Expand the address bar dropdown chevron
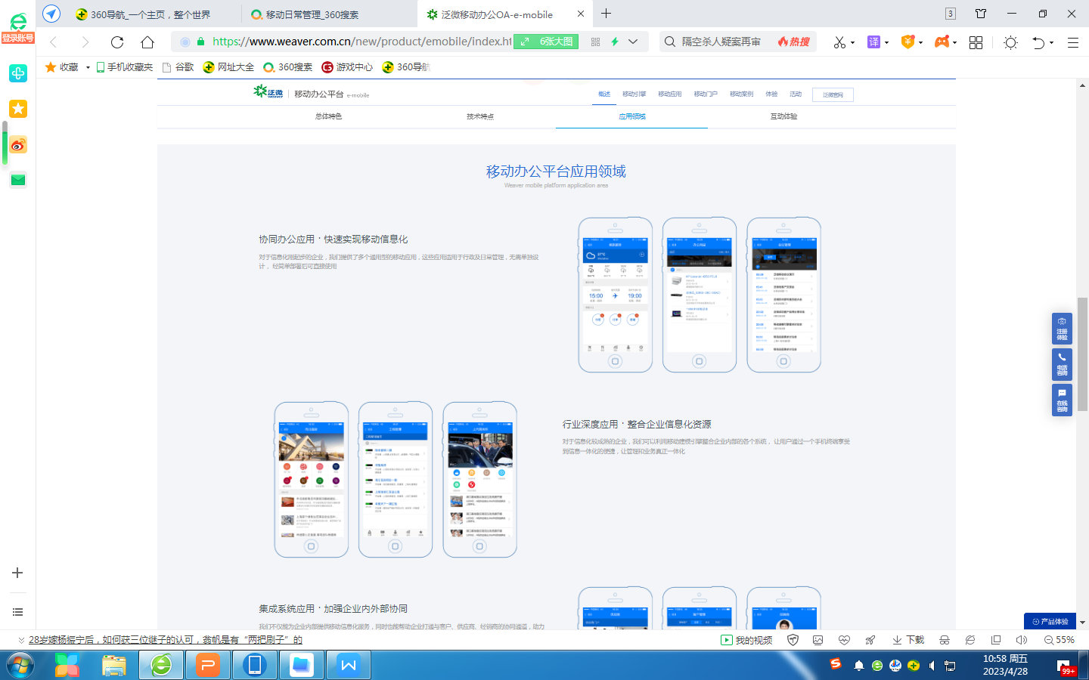Image resolution: width=1089 pixels, height=680 pixels. pyautogui.click(x=633, y=42)
